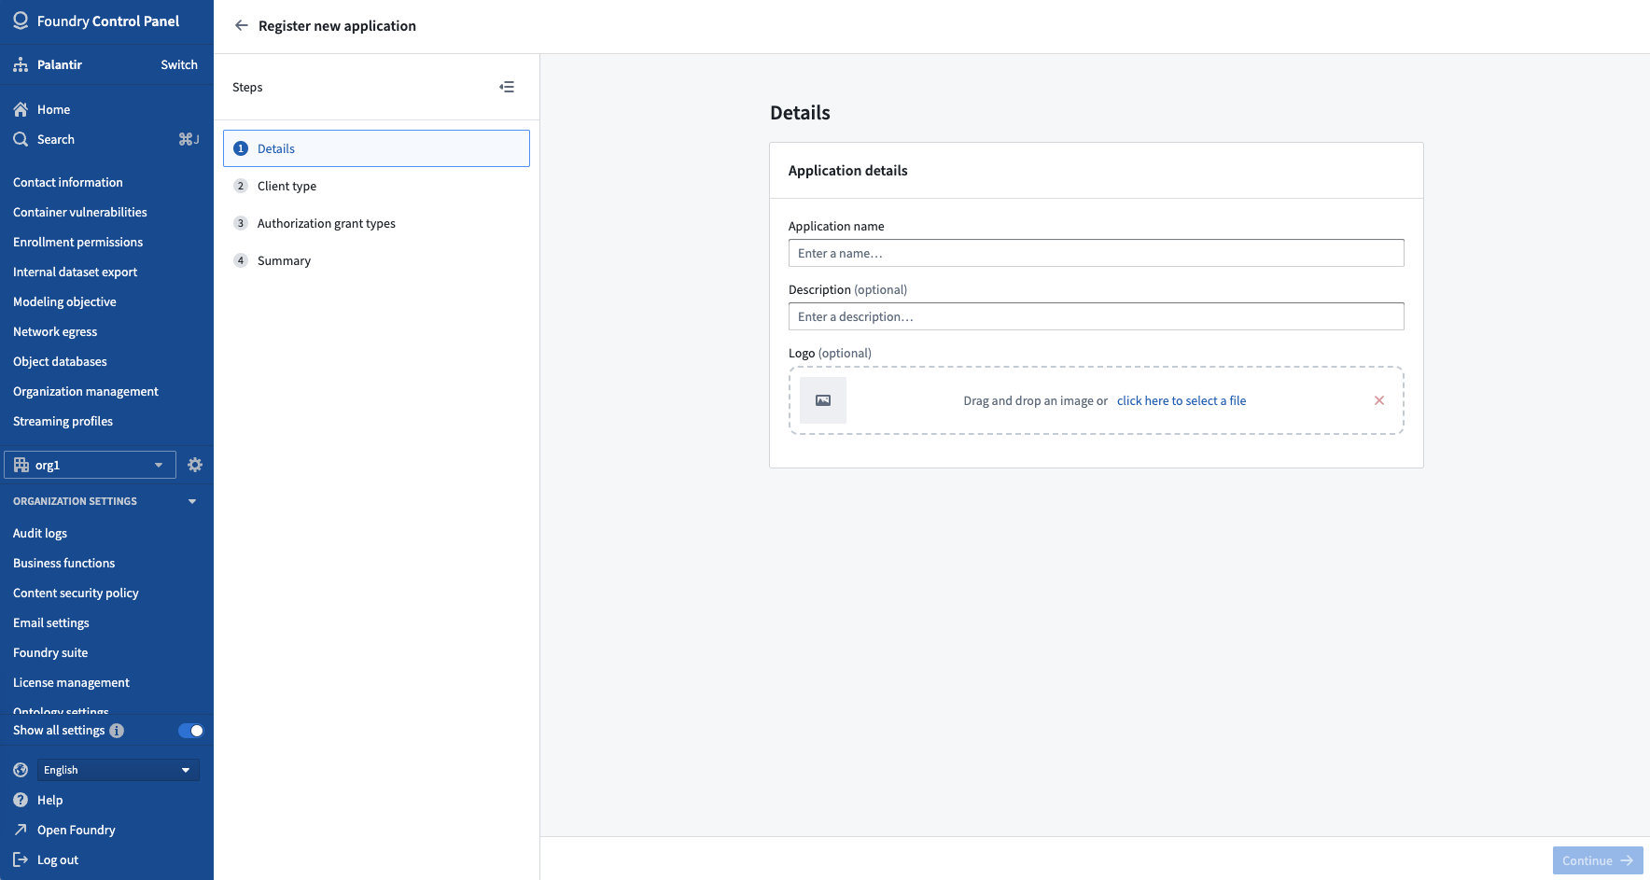
Task: Open Enrollment permissions page
Action: 78,242
